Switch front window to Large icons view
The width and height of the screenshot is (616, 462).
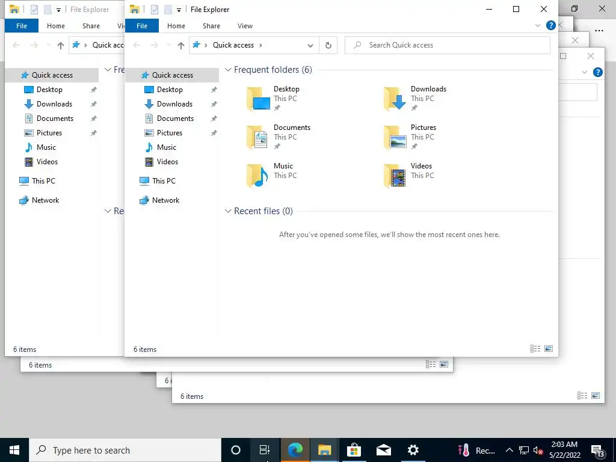(x=549, y=348)
